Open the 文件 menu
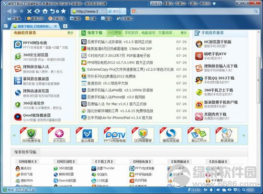The height and width of the screenshot is (194, 263). [x=156, y=3]
